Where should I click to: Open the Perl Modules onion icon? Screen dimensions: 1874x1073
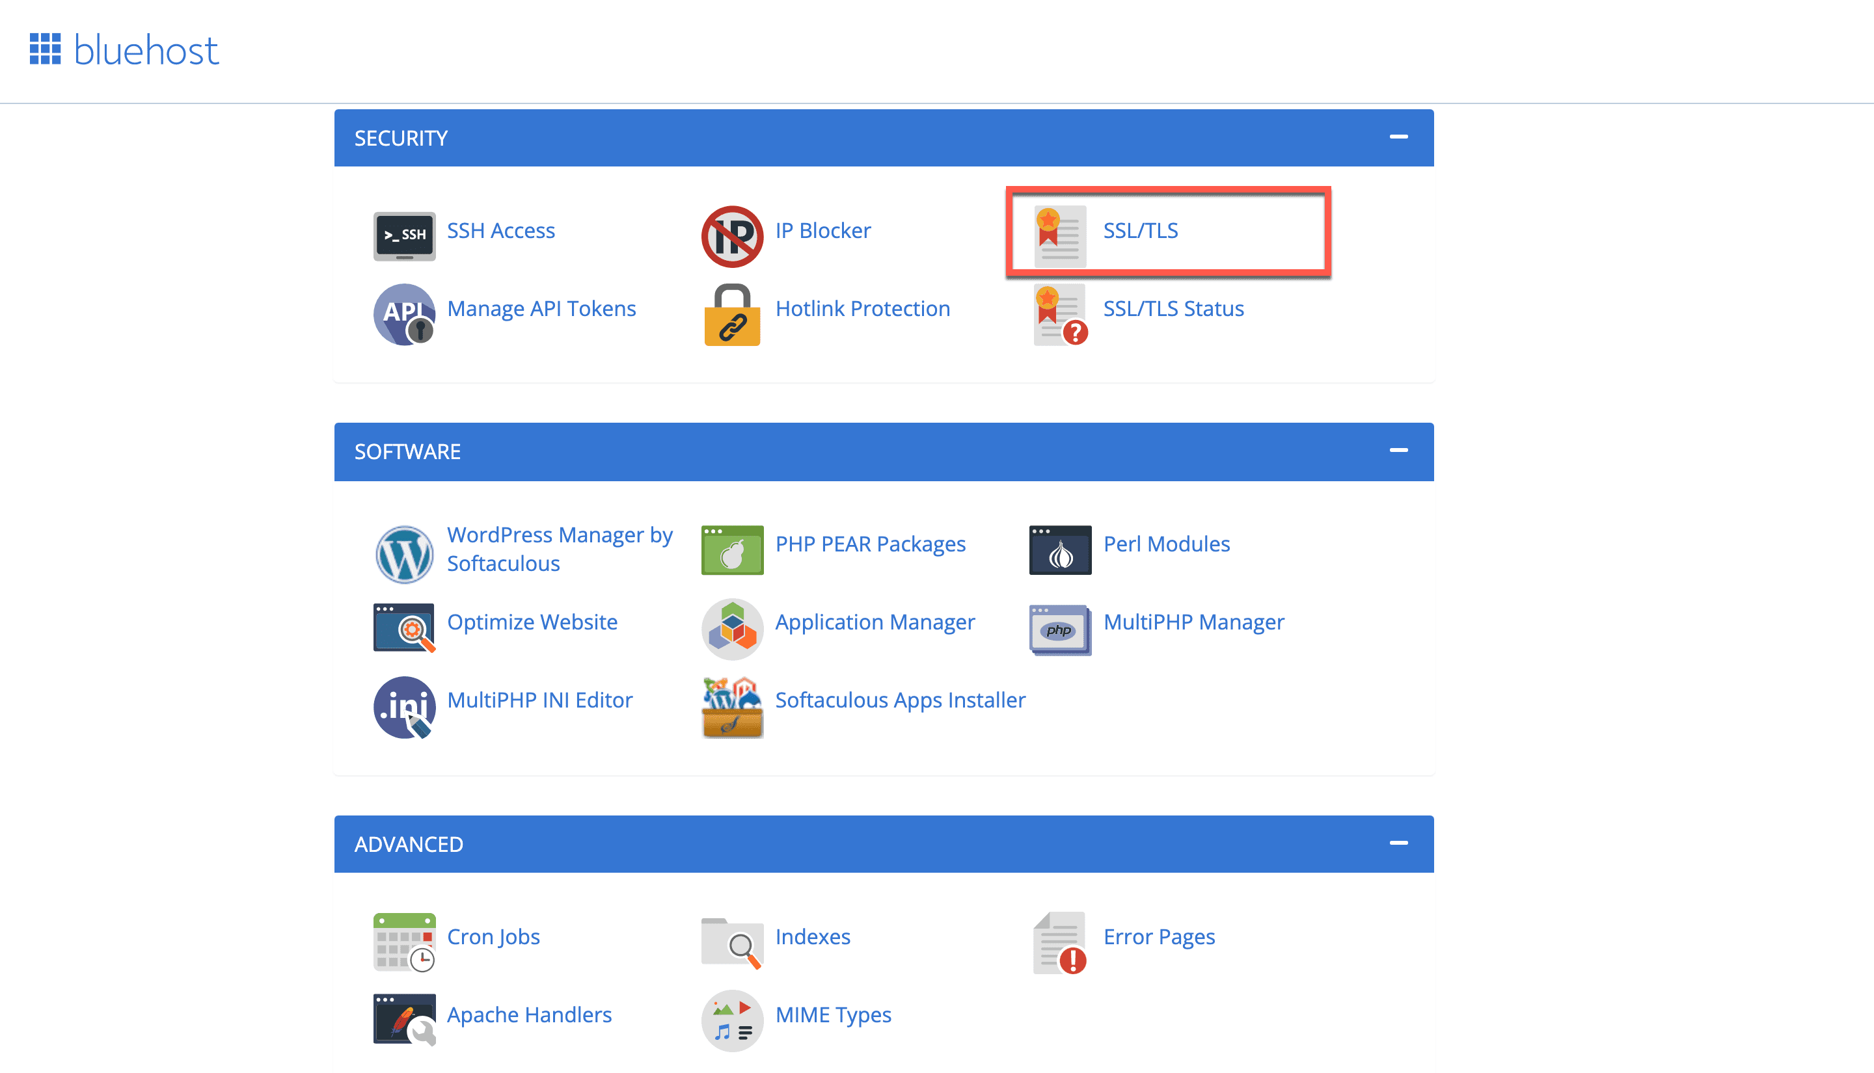click(1059, 550)
